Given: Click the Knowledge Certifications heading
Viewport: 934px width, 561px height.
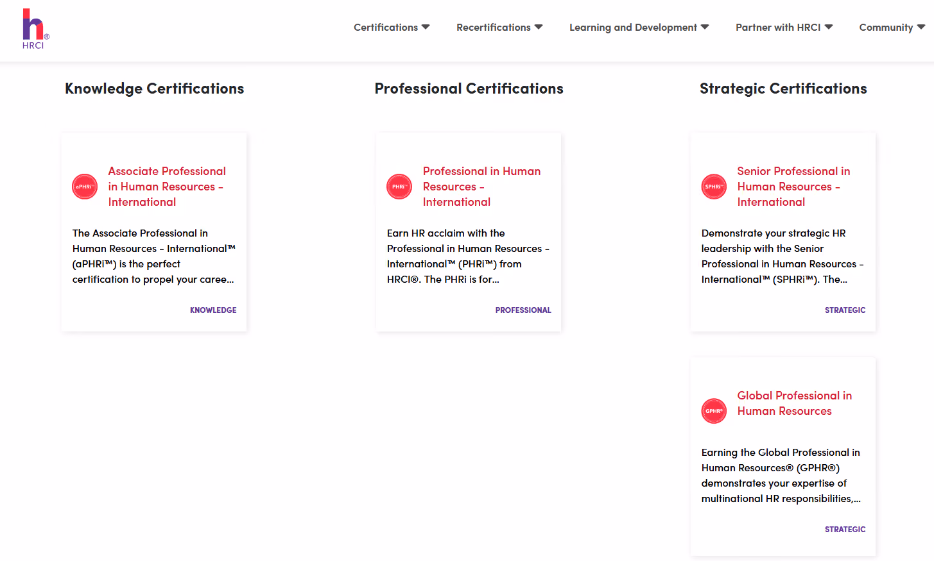Looking at the screenshot, I should 155,88.
